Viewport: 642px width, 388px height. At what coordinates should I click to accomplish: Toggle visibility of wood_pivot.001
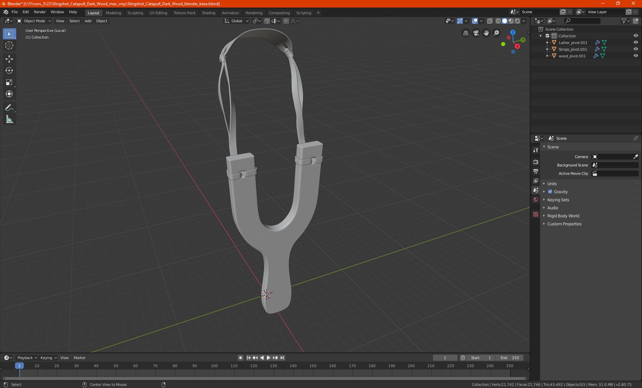(x=636, y=56)
